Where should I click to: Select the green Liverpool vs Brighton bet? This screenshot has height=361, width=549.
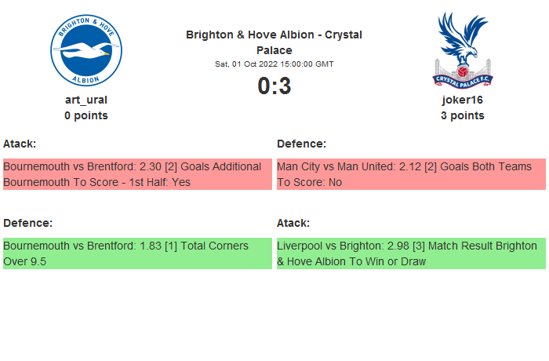(x=411, y=253)
